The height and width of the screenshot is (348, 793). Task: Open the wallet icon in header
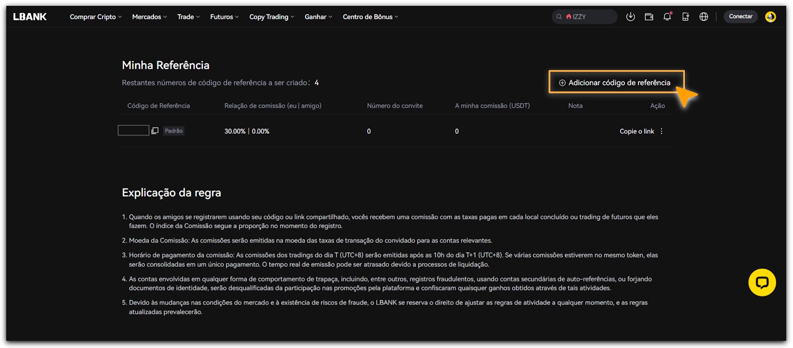click(649, 17)
